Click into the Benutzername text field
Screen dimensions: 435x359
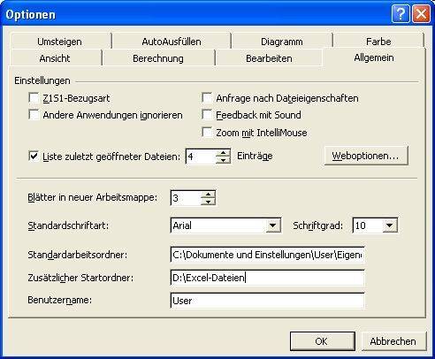click(268, 301)
